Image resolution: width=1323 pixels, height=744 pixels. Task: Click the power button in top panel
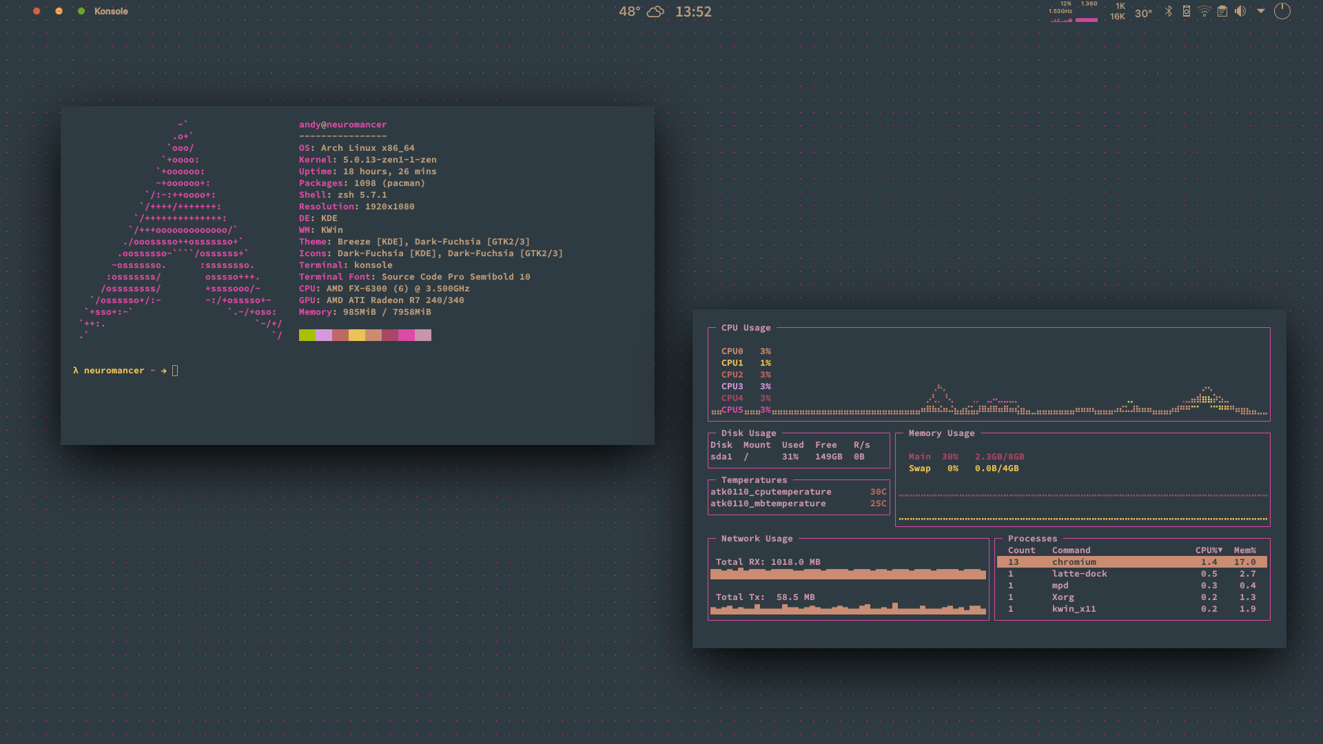(x=1282, y=11)
